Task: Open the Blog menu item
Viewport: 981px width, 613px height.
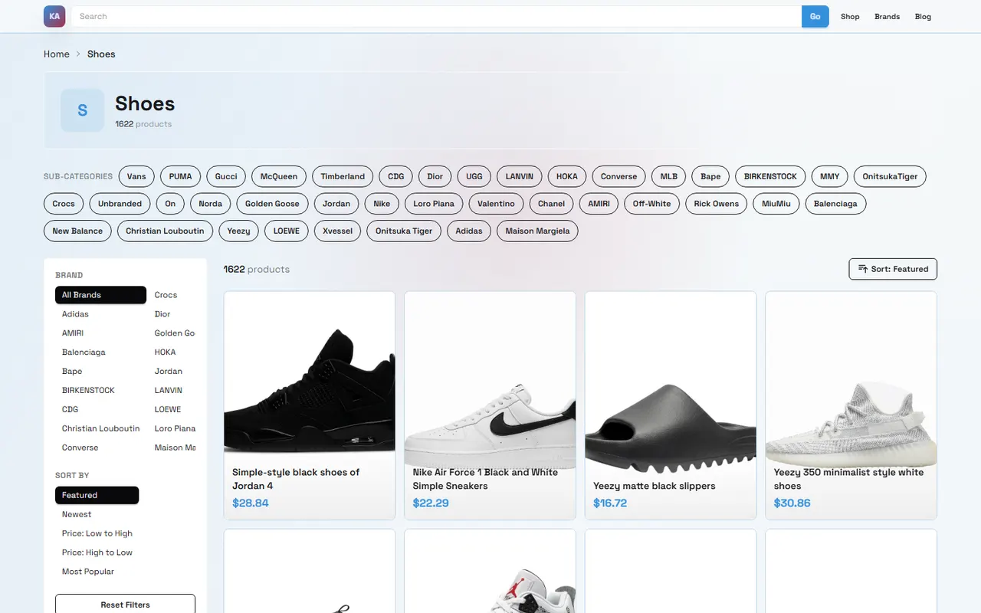Action: click(x=923, y=16)
